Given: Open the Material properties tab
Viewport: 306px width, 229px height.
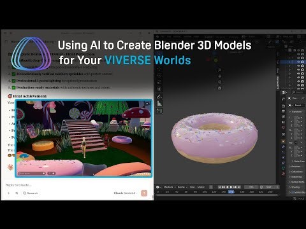Looking at the screenshot, I should click(283, 174).
